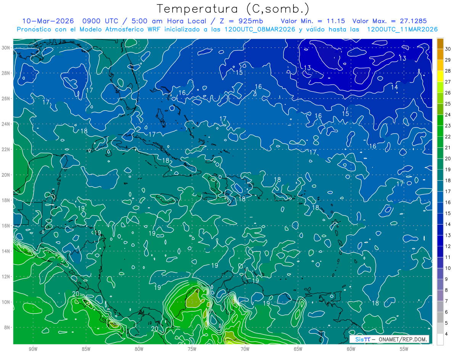The image size is (458, 354).
Task: Pick the purple legend swatch beside 8
Action: click(440, 285)
